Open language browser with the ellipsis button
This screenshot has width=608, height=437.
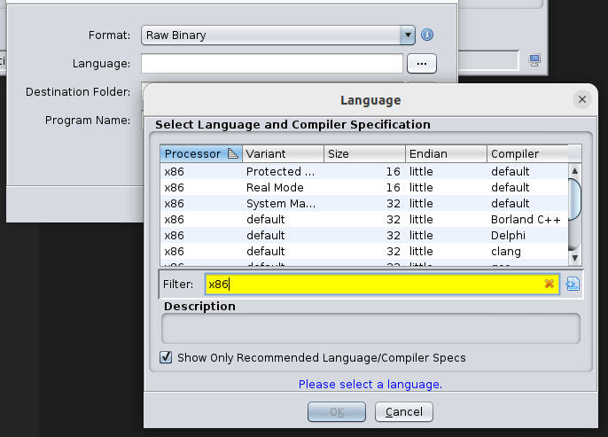pos(422,63)
